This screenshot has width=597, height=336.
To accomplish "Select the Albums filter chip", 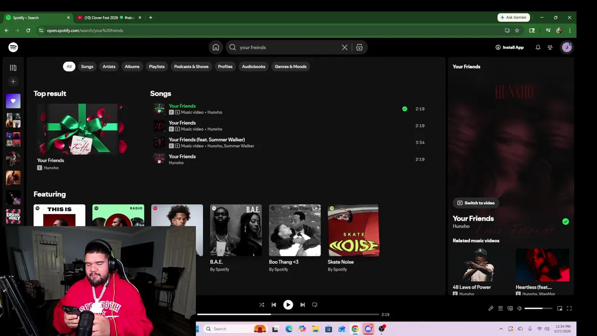I will pyautogui.click(x=132, y=66).
